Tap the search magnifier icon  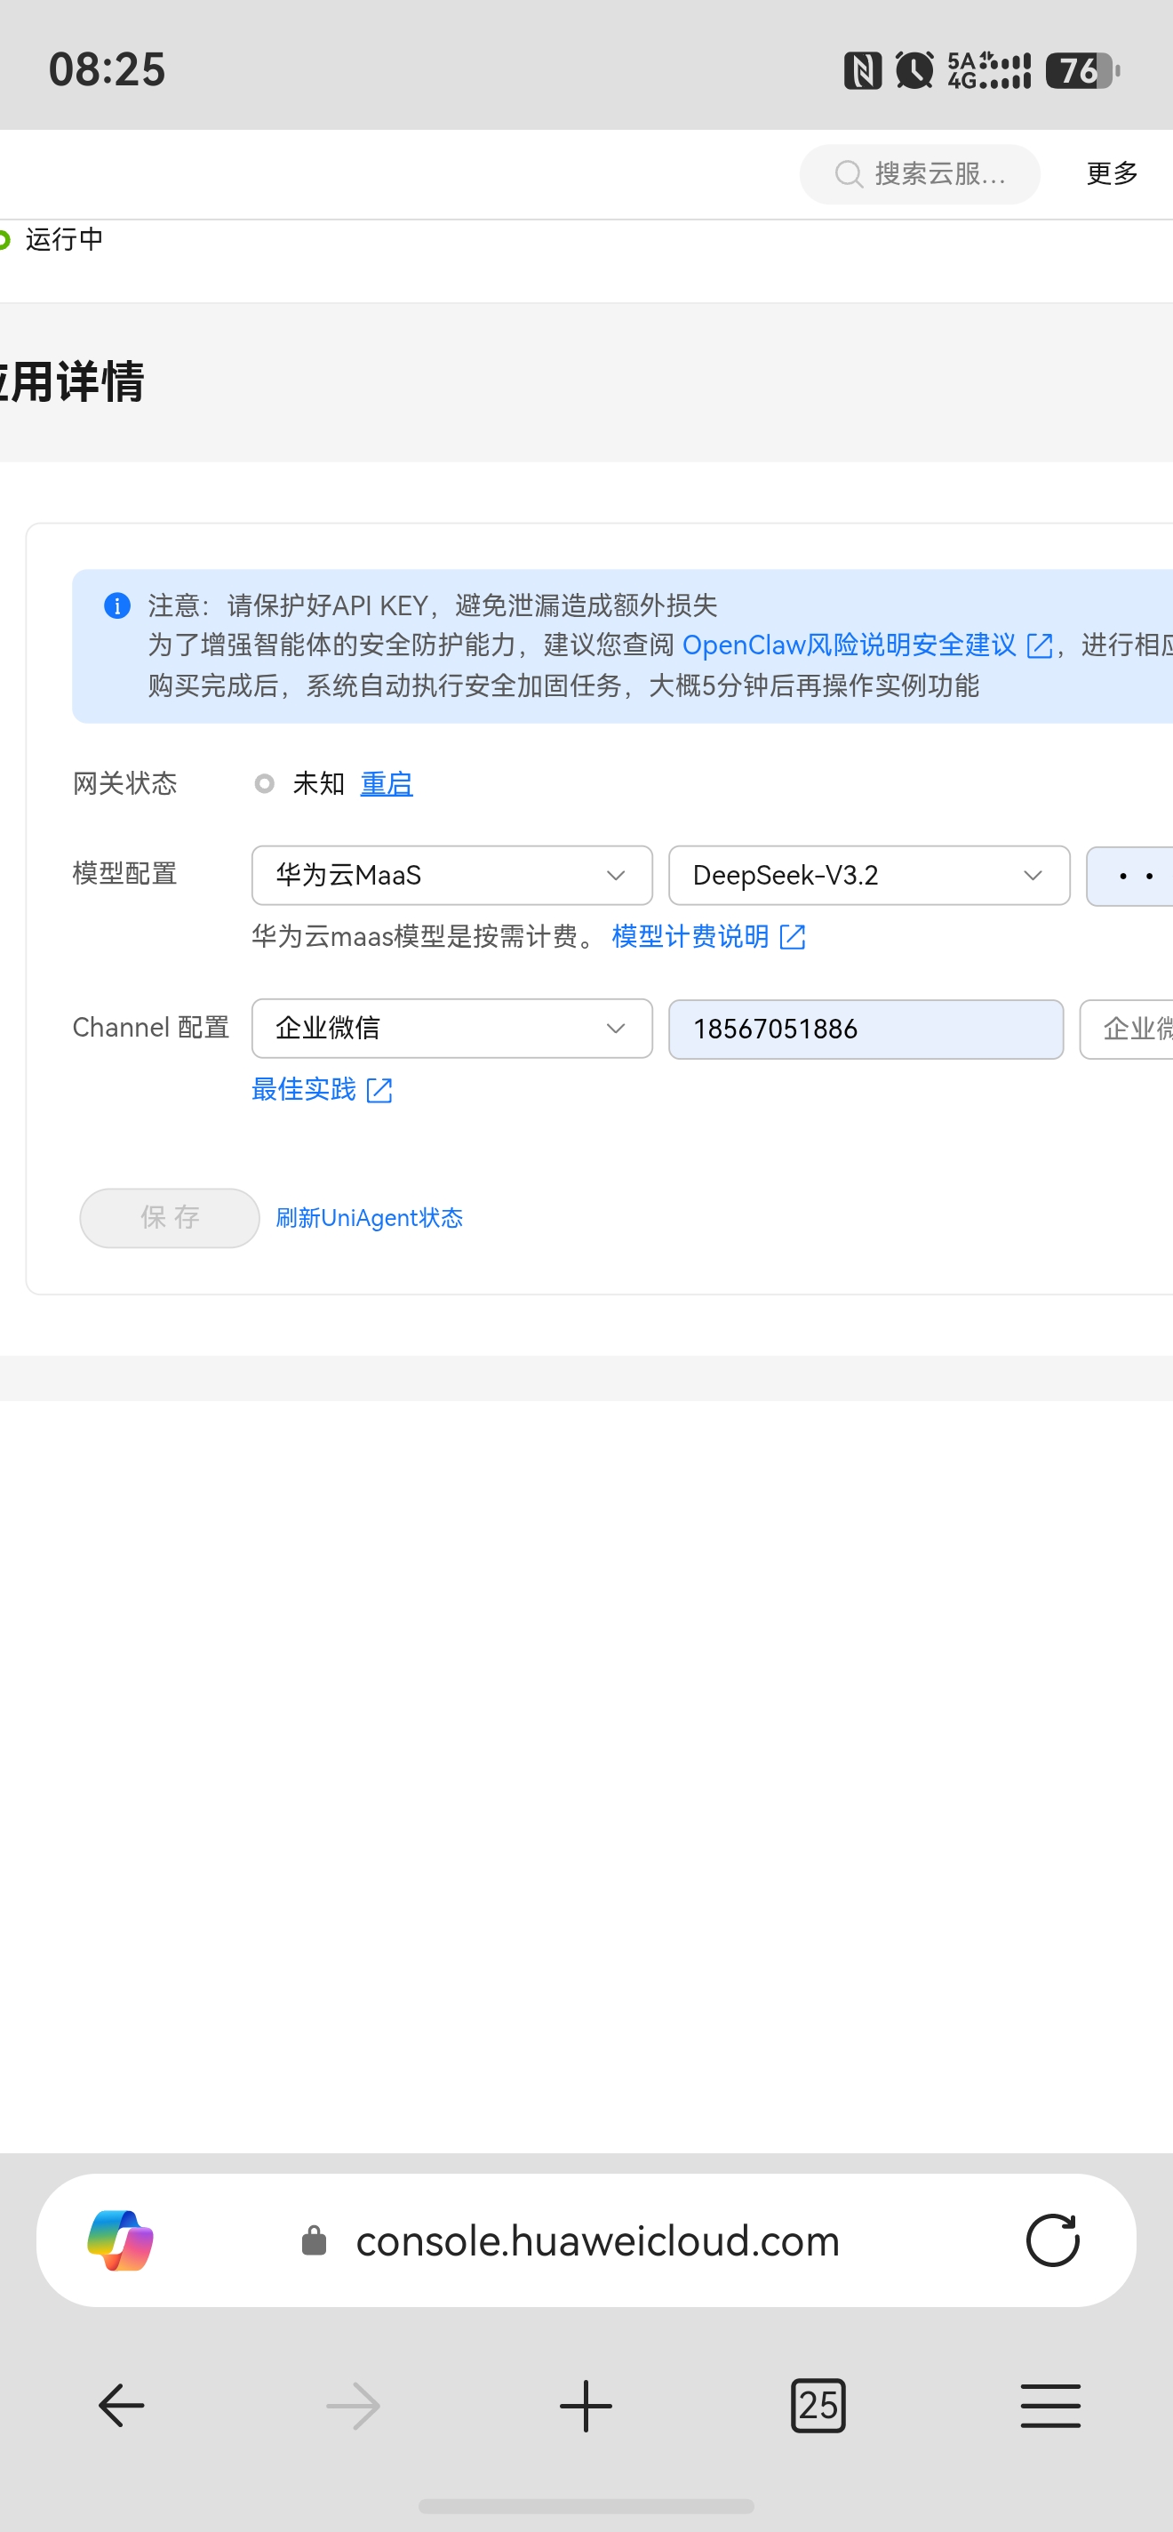[x=848, y=174]
